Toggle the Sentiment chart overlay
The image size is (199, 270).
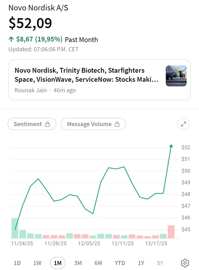pyautogui.click(x=32, y=124)
